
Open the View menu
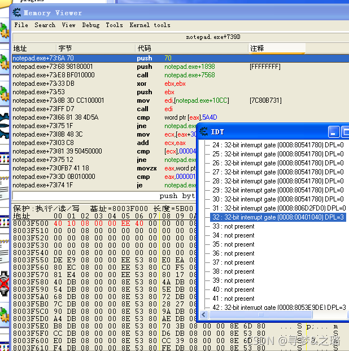click(x=68, y=25)
